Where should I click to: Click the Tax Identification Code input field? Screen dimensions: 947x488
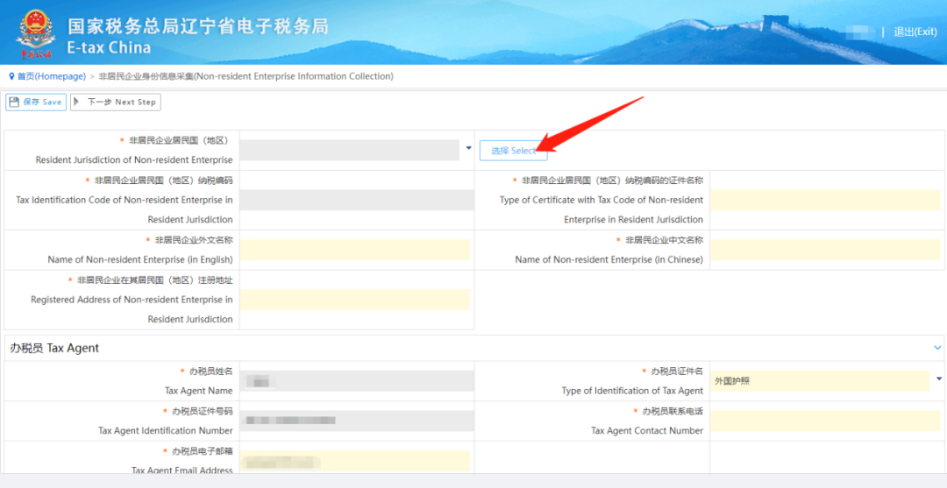pyautogui.click(x=355, y=200)
